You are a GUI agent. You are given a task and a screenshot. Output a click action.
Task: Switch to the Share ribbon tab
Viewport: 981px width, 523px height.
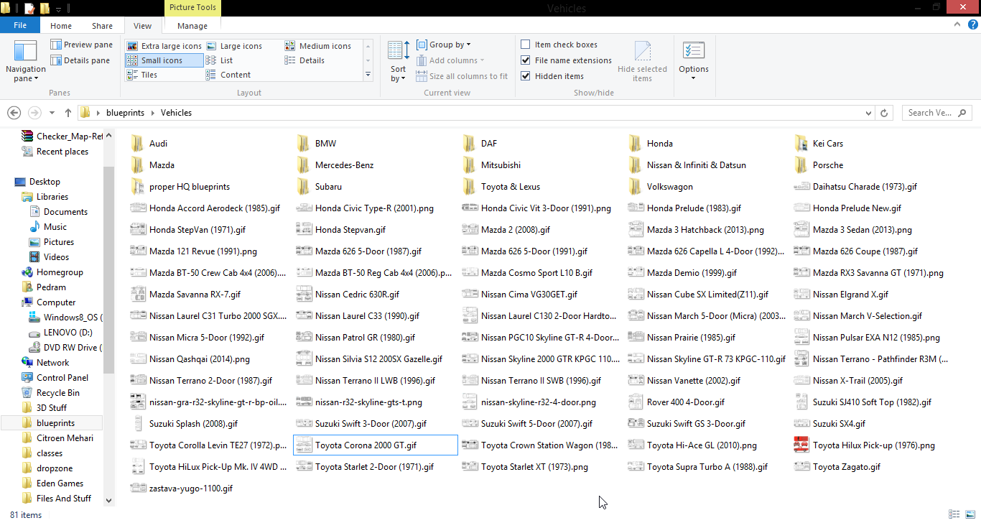102,26
